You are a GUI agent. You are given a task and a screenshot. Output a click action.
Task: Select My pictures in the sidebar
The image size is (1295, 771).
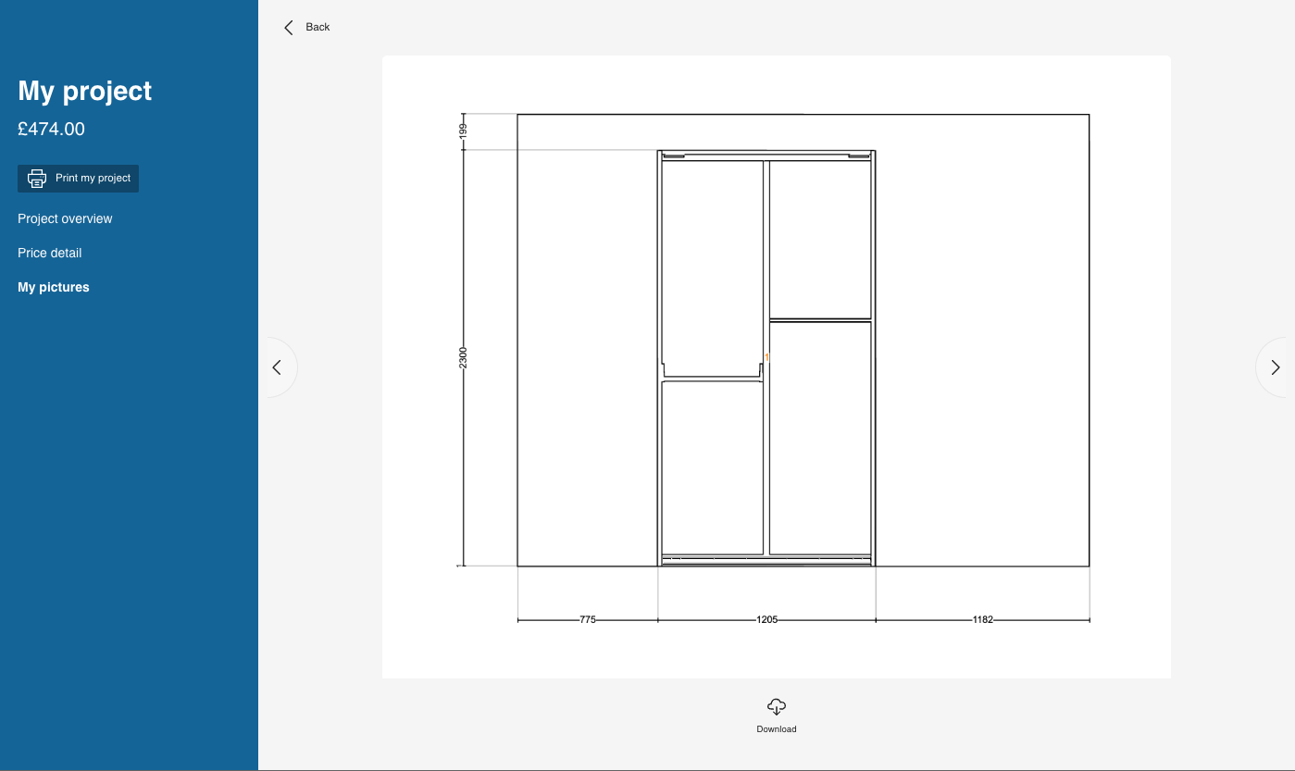(x=53, y=287)
